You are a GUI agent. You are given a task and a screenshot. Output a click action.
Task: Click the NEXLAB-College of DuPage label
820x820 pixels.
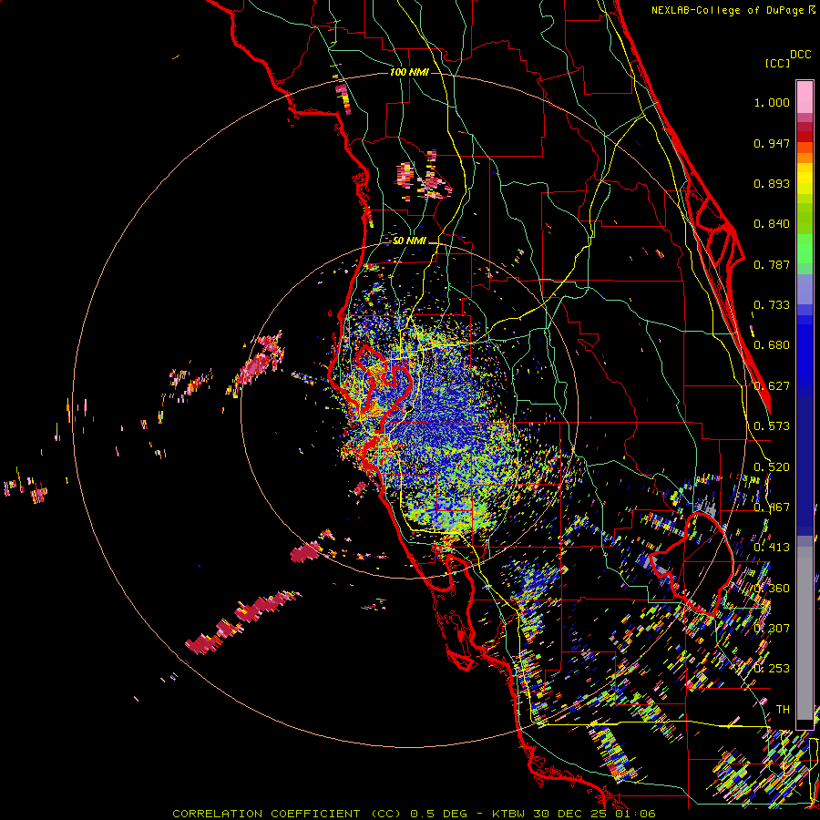coord(727,10)
